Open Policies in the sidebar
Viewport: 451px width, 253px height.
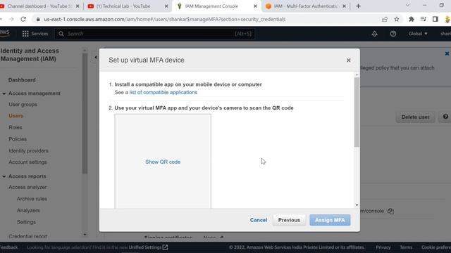[x=18, y=139]
